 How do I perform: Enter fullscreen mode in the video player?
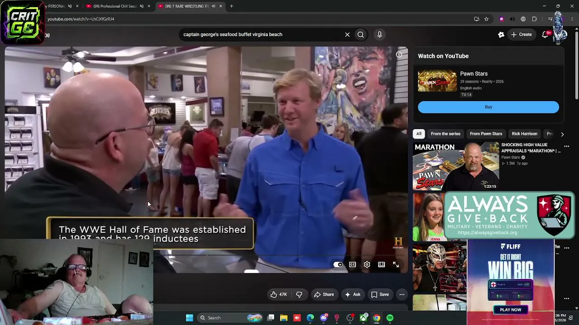point(396,265)
